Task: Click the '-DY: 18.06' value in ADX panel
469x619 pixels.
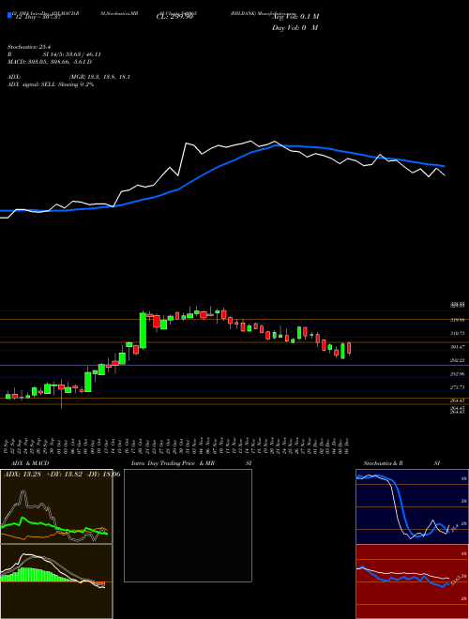Action: 102,475
